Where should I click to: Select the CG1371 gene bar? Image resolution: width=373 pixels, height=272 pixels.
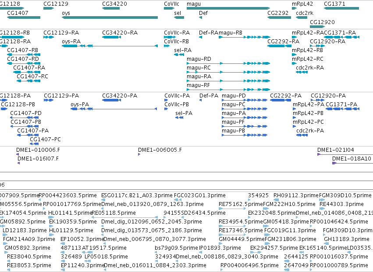341,8
